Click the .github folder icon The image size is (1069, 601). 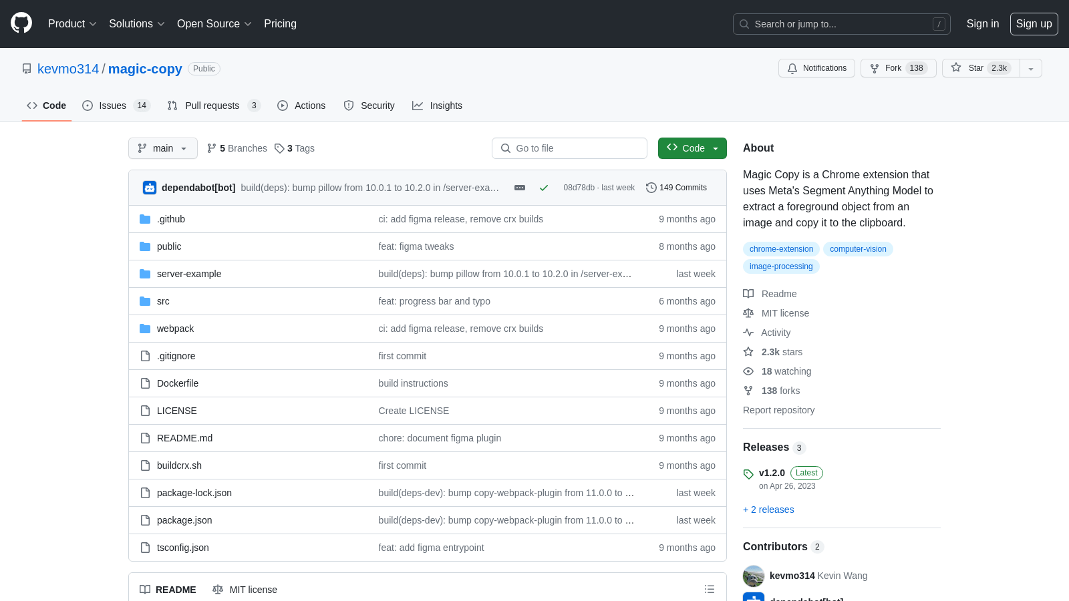(145, 219)
